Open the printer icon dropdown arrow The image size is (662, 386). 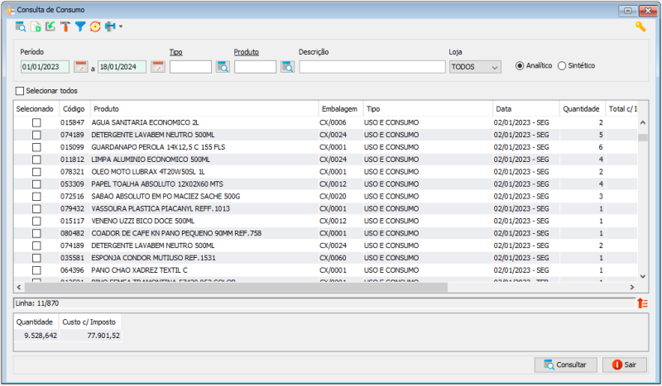[x=121, y=26]
